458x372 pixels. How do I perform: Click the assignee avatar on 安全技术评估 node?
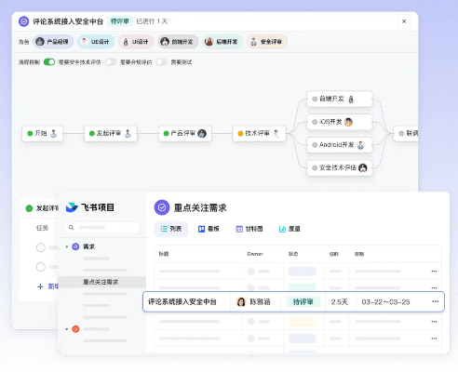(362, 167)
